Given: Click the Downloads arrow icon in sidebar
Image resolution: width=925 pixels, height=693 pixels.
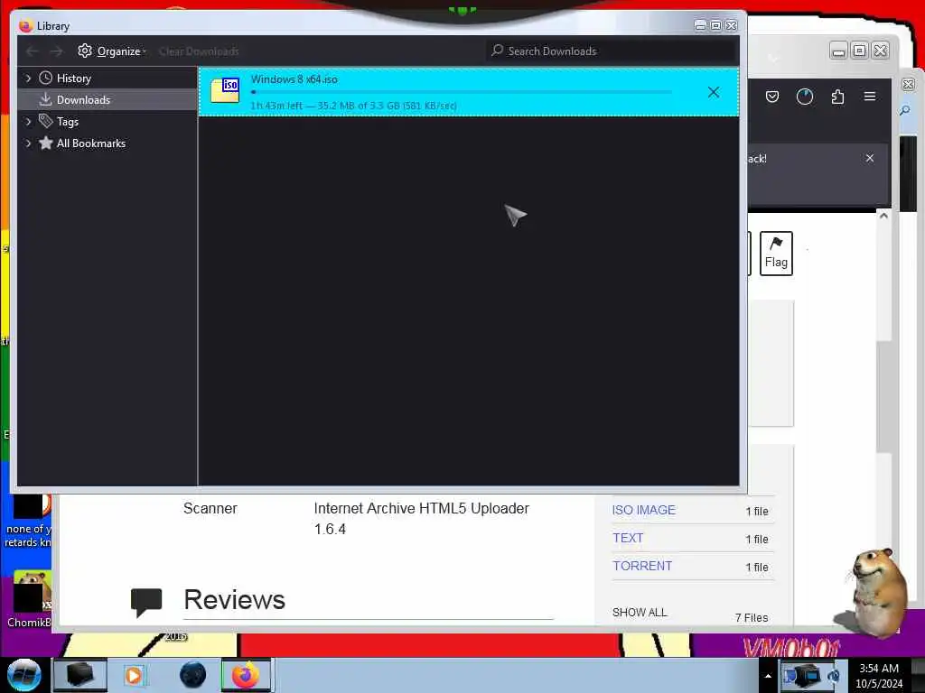Looking at the screenshot, I should pyautogui.click(x=45, y=99).
